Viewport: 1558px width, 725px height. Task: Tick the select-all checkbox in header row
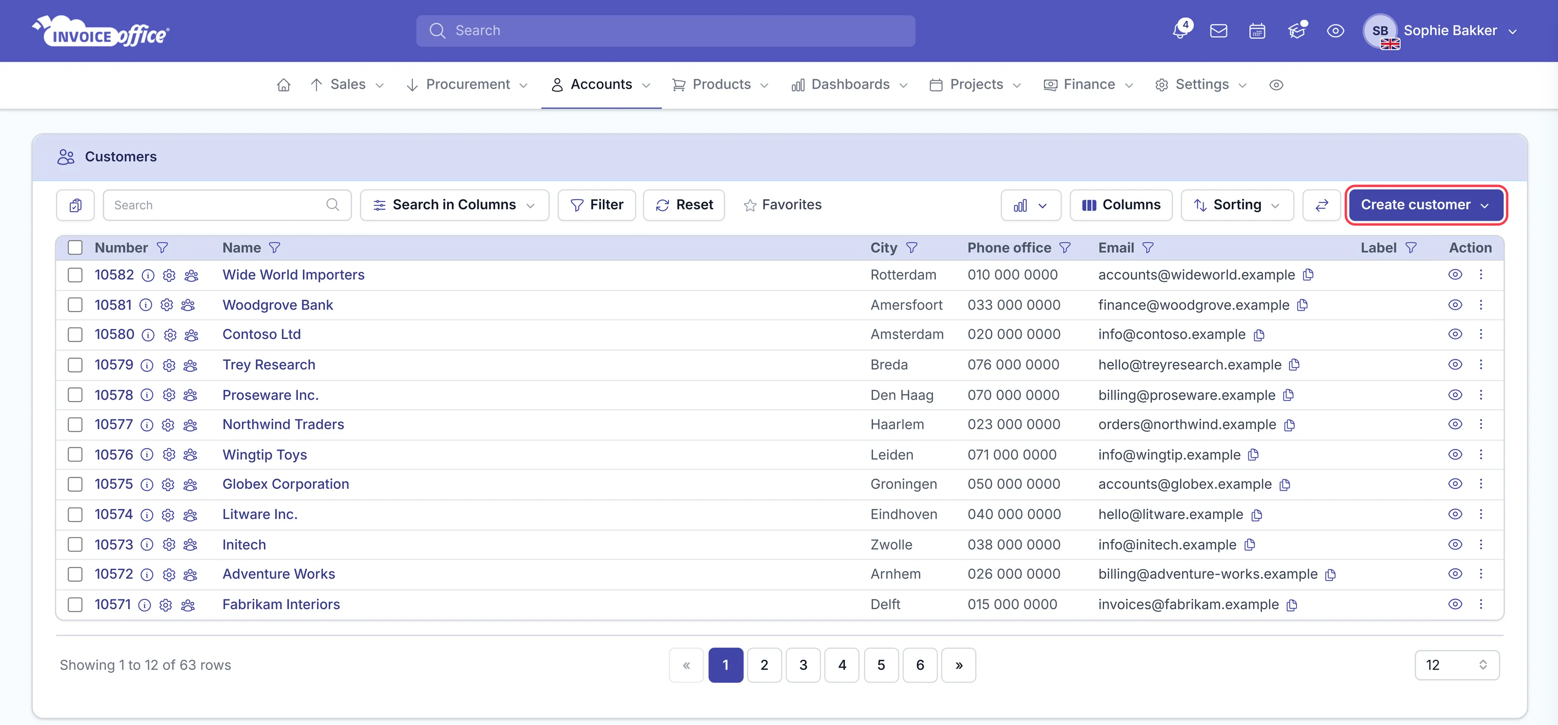[x=75, y=248]
